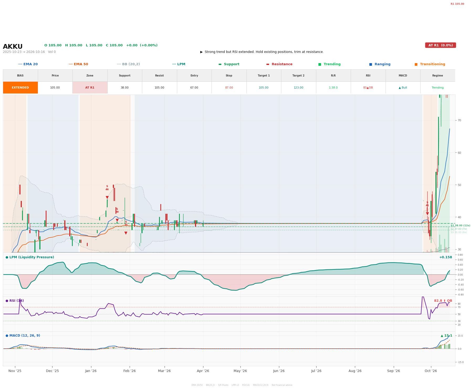This screenshot has width=473, height=389.
Task: Click the R:R value 1:38.0 cell
Action: coord(333,87)
